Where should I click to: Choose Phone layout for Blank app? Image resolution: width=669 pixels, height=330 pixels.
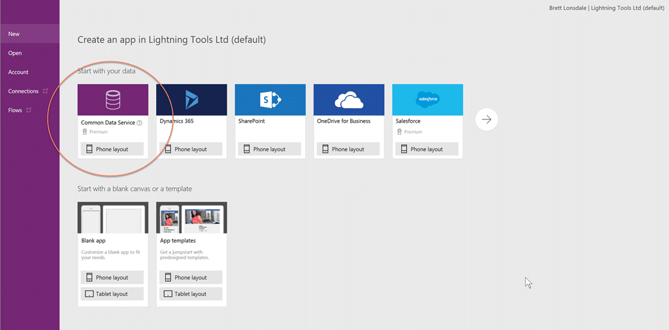[x=112, y=277]
